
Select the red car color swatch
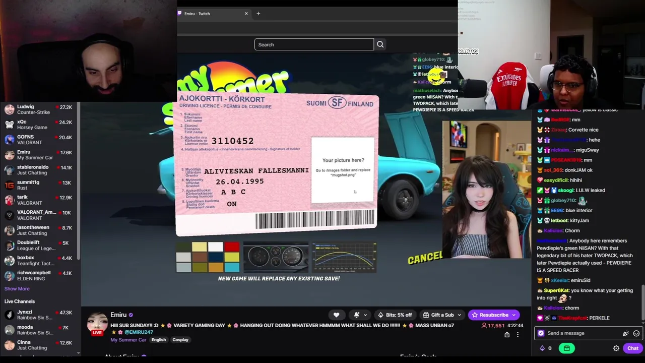coord(232,247)
